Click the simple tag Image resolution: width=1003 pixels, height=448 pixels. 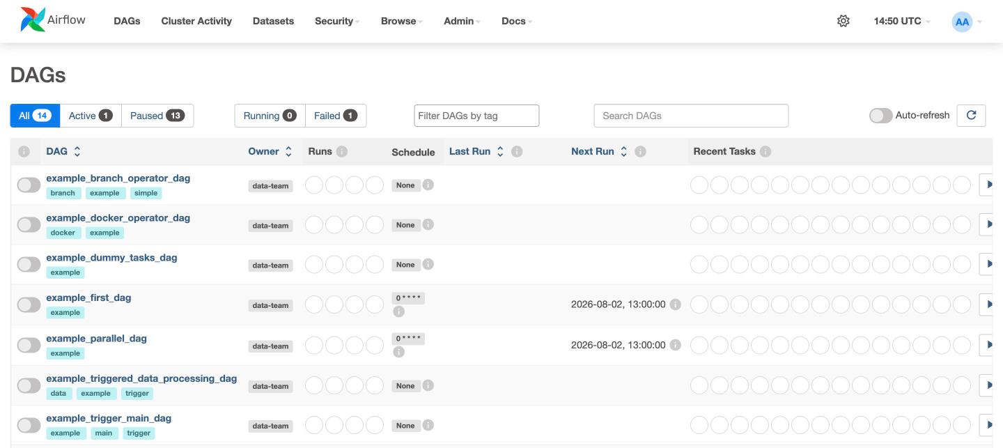tap(146, 193)
